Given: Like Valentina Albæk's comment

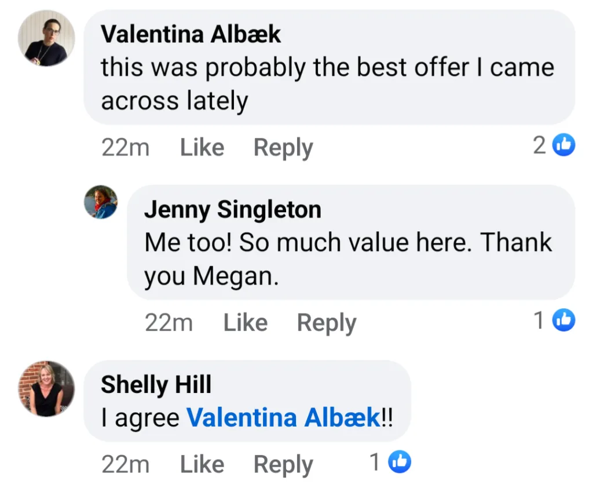Looking at the screenshot, I should coord(202,148).
